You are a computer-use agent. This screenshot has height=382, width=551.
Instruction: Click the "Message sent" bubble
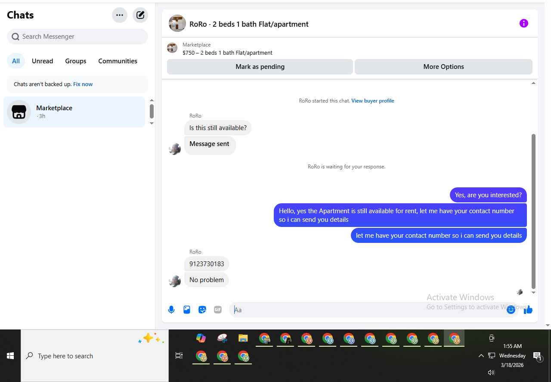pyautogui.click(x=210, y=146)
